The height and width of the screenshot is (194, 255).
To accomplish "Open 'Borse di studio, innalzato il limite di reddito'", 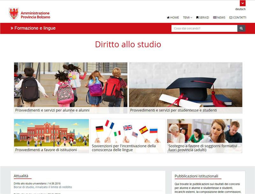I will point(43,187).
